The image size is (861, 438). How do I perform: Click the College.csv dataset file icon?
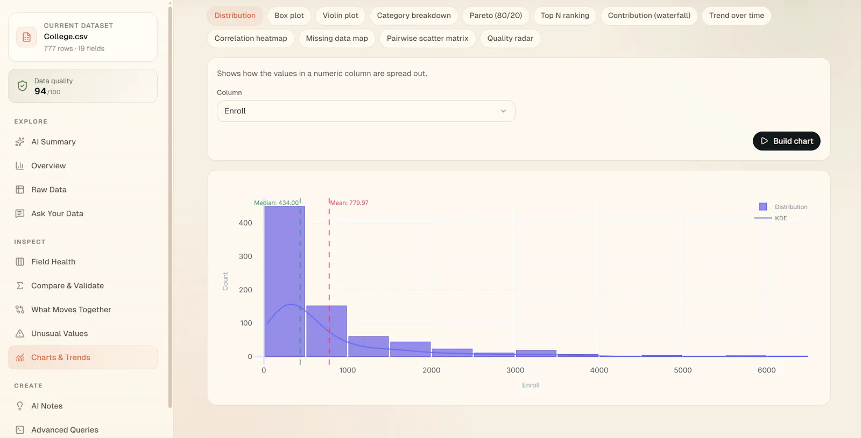point(26,37)
